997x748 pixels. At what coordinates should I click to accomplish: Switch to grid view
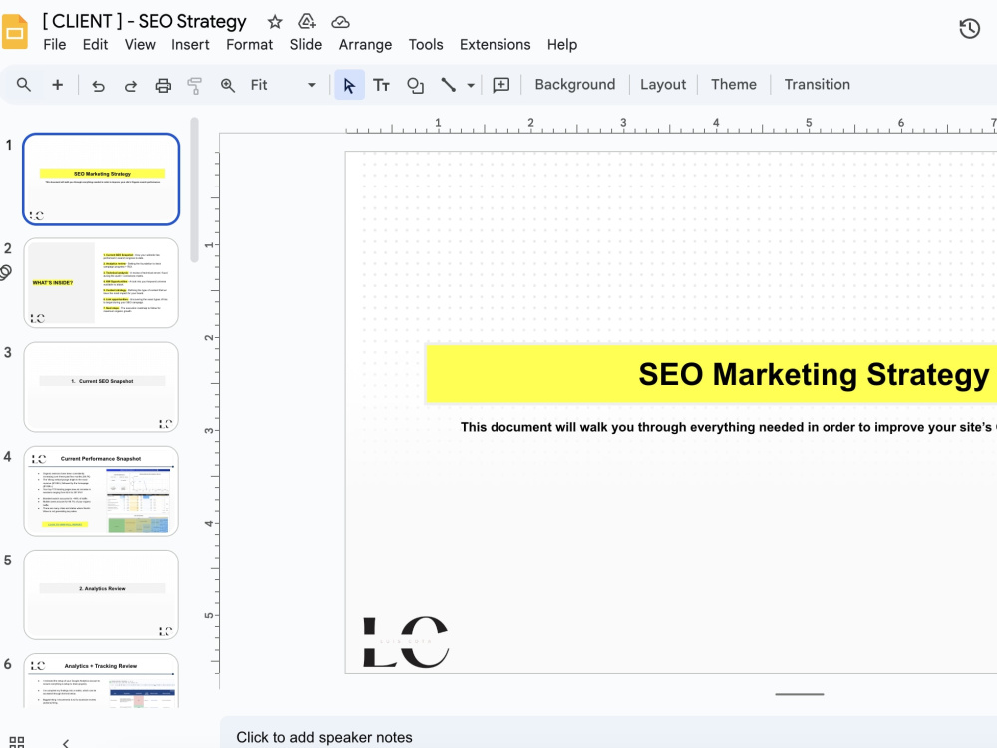(x=17, y=742)
